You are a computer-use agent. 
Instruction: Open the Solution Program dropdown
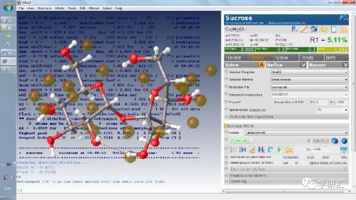[310, 72]
